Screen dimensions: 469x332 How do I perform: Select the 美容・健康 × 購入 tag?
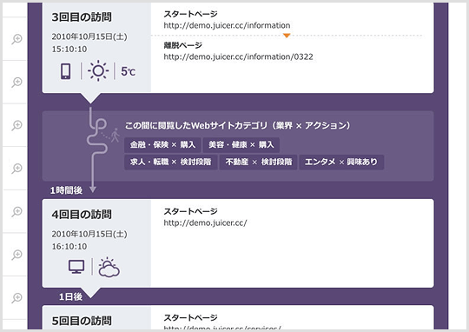click(241, 145)
